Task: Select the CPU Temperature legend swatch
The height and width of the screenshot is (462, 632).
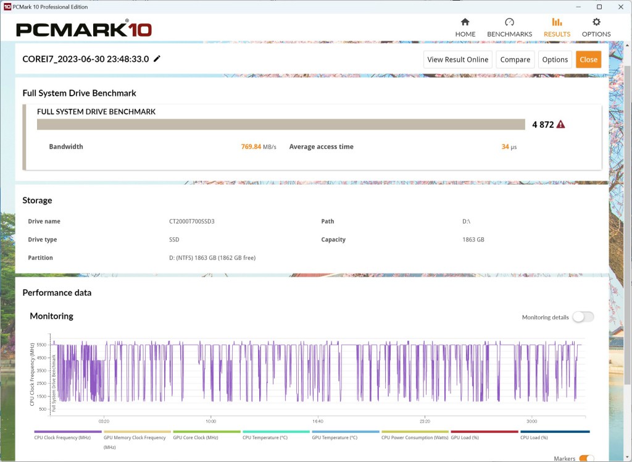Action: (276, 432)
